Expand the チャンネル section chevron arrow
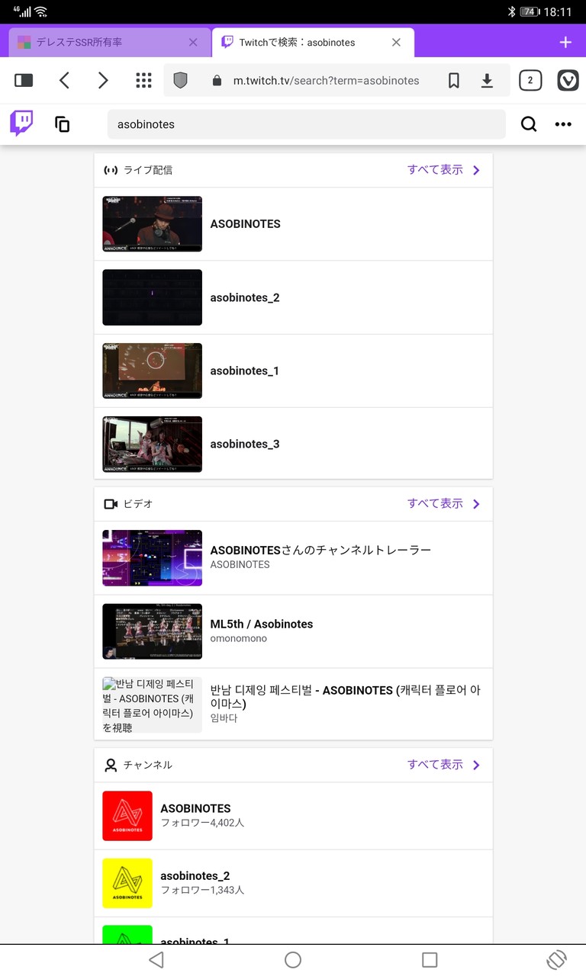This screenshot has width=586, height=976. tap(476, 765)
